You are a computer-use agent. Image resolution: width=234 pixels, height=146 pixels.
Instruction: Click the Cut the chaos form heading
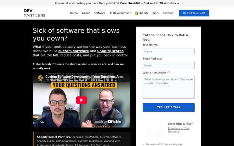[166, 37]
